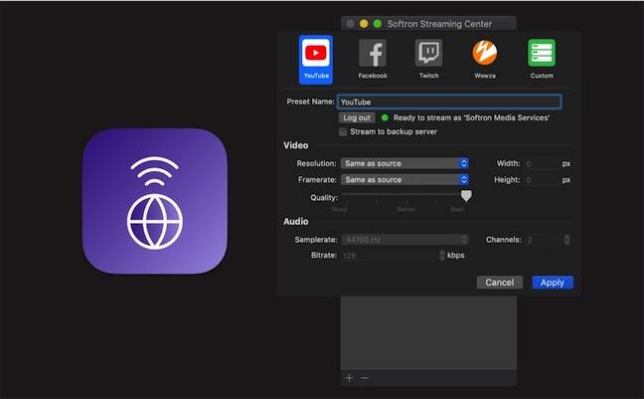
Task: Focus the Preset Name text field
Action: (449, 102)
